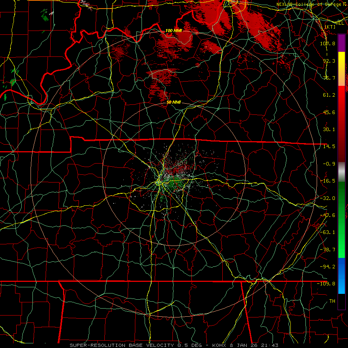Select the 92.3 velocity scale value
348x348 pixels.
pos(329,61)
